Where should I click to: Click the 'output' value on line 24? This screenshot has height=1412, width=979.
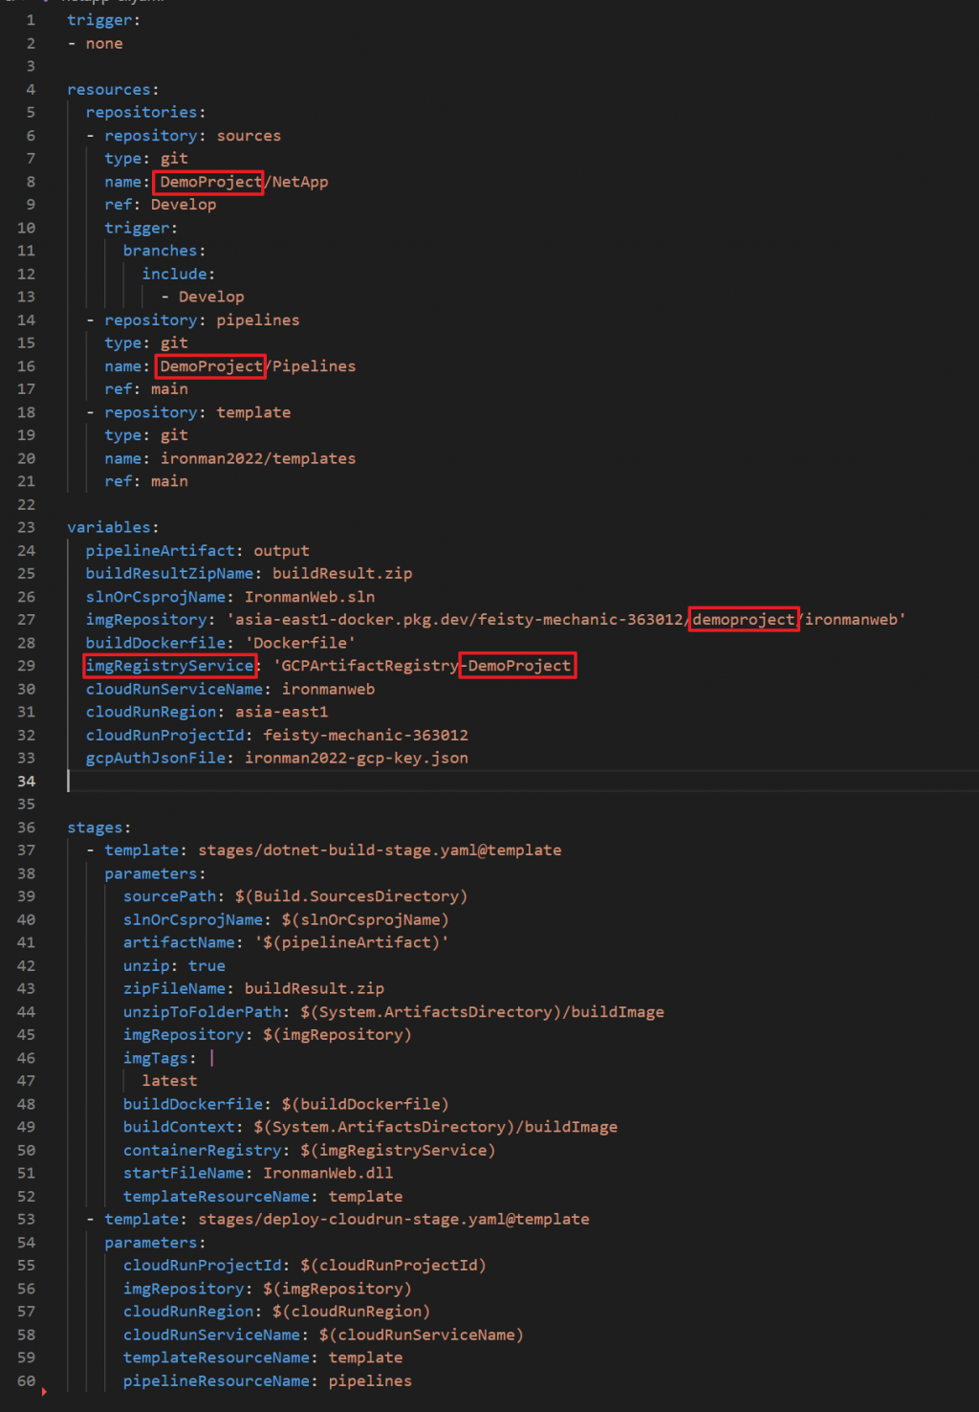(281, 551)
